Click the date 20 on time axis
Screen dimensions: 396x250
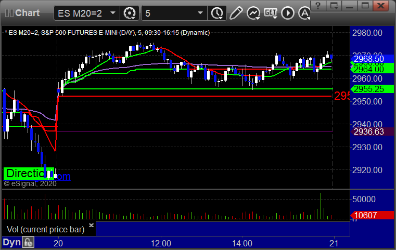(58, 243)
